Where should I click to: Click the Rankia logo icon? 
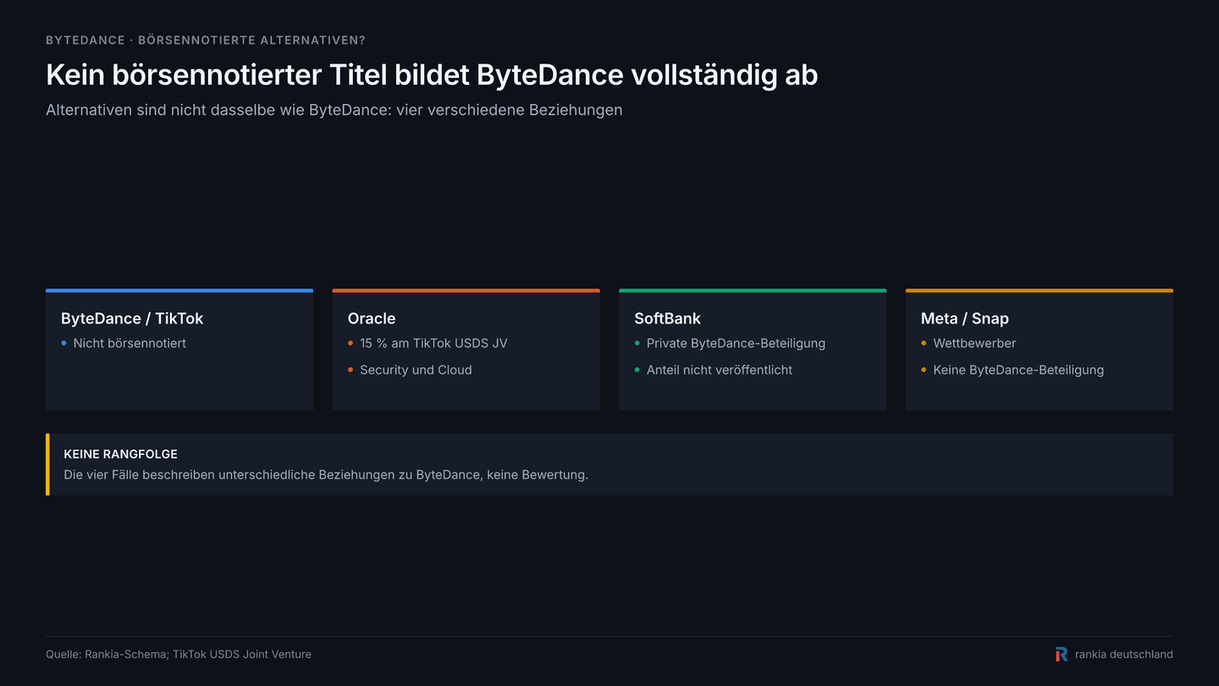click(1062, 654)
